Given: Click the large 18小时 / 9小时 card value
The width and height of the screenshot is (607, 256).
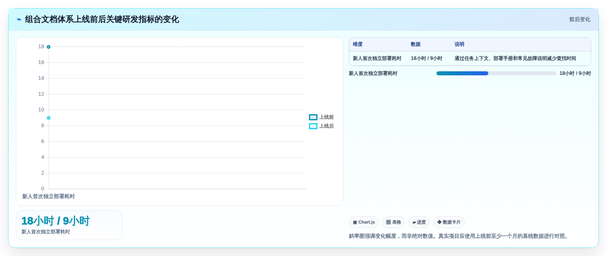Looking at the screenshot, I should [56, 221].
